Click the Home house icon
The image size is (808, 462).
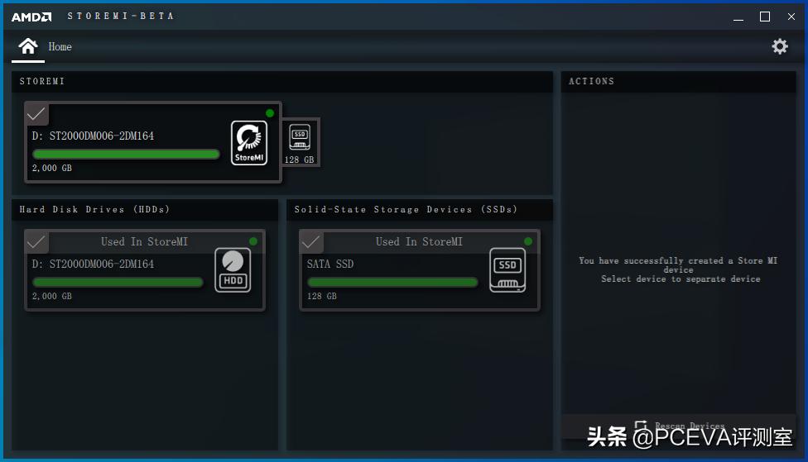click(x=28, y=46)
